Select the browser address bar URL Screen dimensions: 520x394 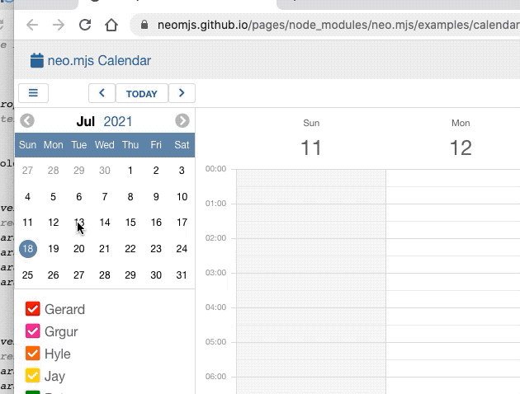click(x=338, y=25)
